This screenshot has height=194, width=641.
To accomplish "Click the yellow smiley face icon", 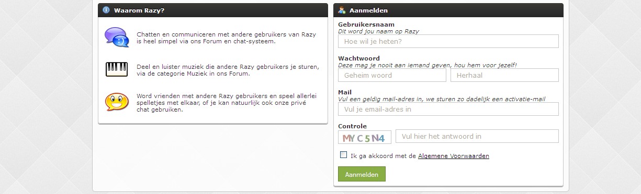I will tap(116, 102).
